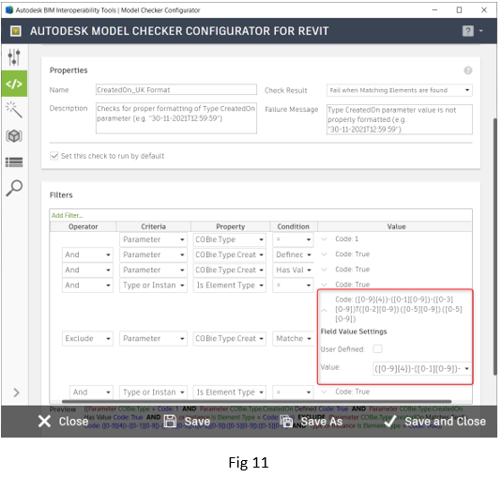Open the Defined condition dropdown

tap(293, 254)
